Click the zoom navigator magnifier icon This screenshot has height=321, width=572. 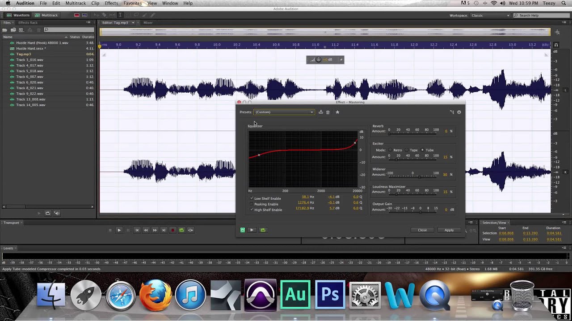tap(557, 32)
